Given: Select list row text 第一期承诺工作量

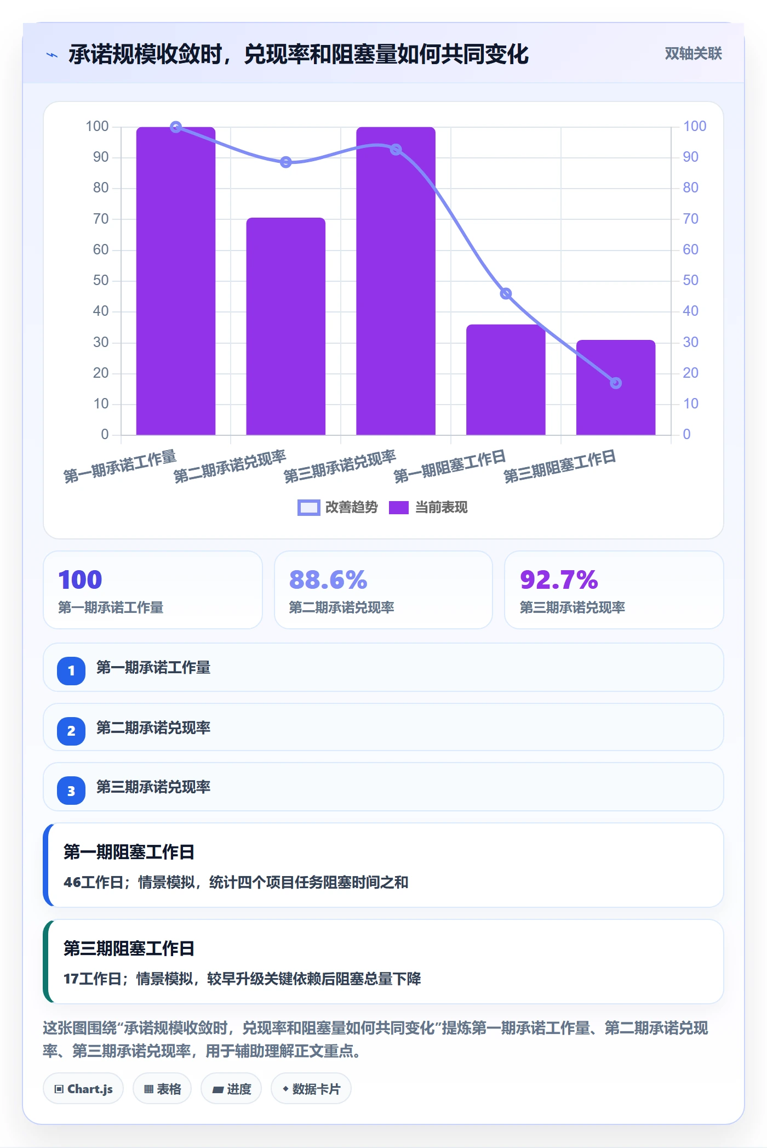Looking at the screenshot, I should pos(153,668).
